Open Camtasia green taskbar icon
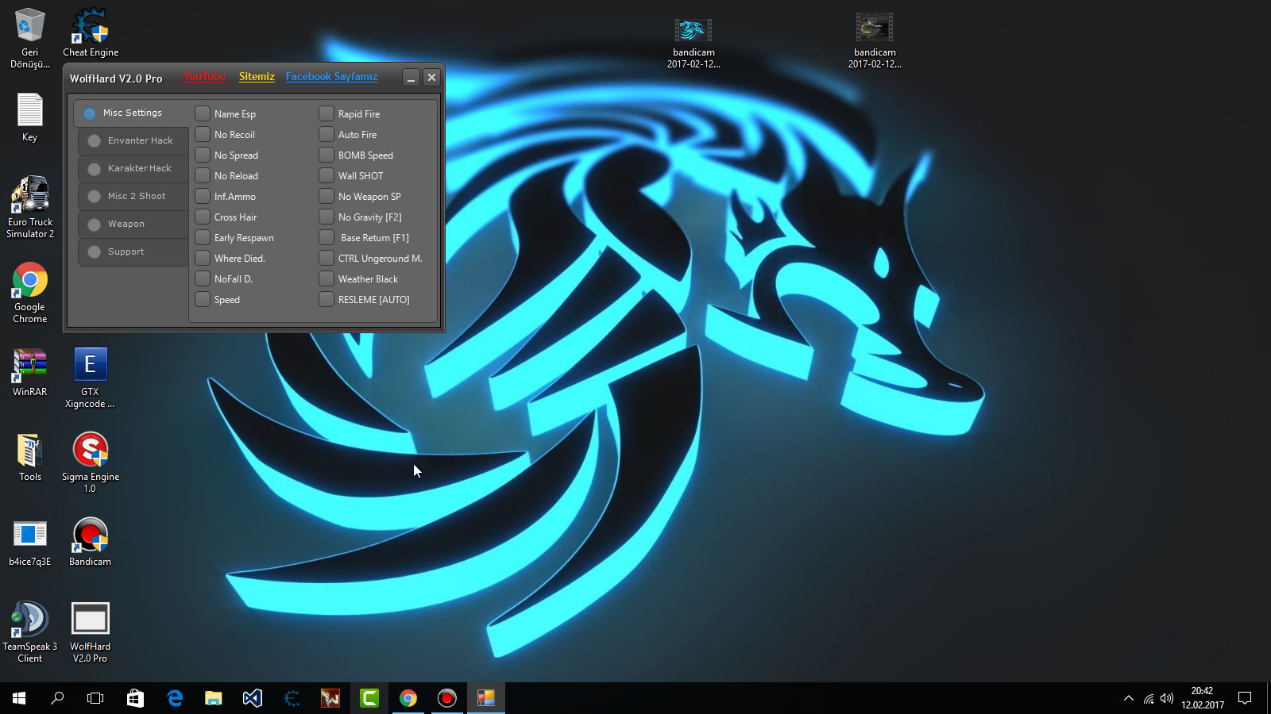 [x=369, y=698]
